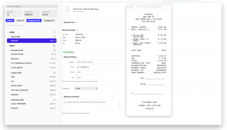Collapse the March 2026 group
The width and height of the screenshot is (227, 130).
[x=10, y=37]
